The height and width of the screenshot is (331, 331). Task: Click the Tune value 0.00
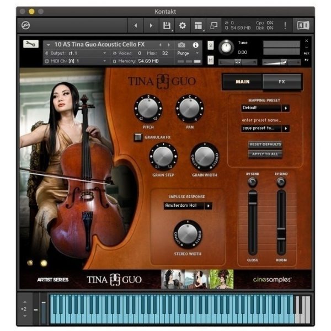[x=242, y=52]
